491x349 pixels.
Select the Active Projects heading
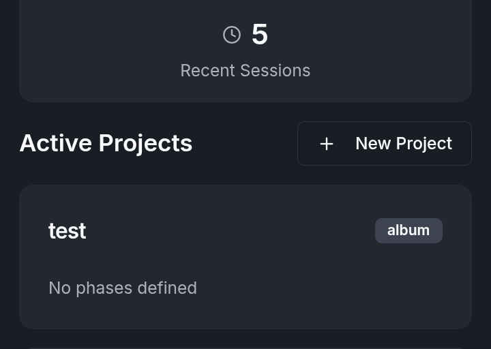[x=106, y=143]
